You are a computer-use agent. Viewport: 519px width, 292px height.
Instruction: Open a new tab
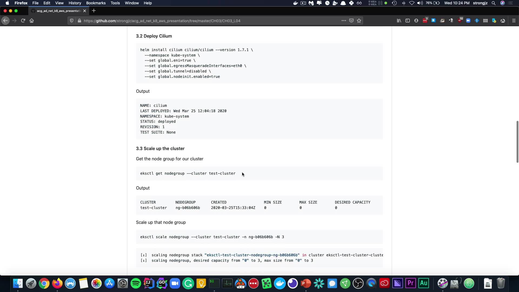94,11
